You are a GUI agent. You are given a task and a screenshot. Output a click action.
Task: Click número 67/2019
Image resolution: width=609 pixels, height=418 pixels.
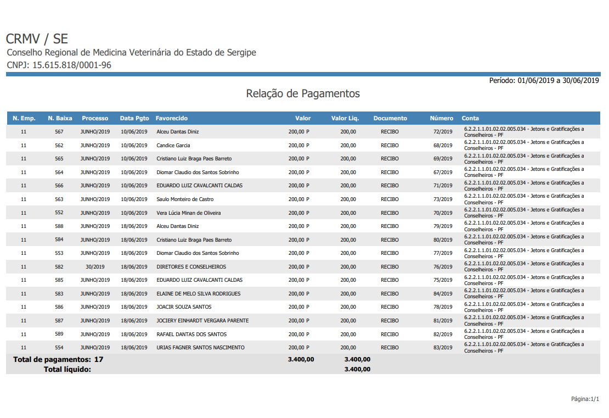pyautogui.click(x=443, y=172)
